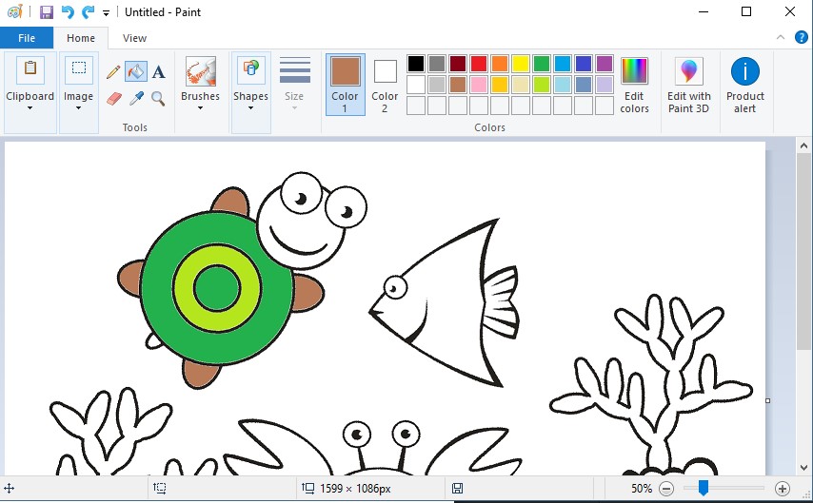This screenshot has height=503, width=813.
Task: Pick the purple color swatch
Action: click(605, 64)
